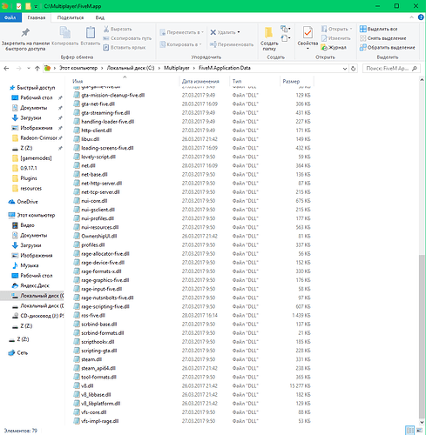426x435 pixels.
Task: Select the file vfs-impl-rage.dll
Action: pyautogui.click(x=99, y=421)
